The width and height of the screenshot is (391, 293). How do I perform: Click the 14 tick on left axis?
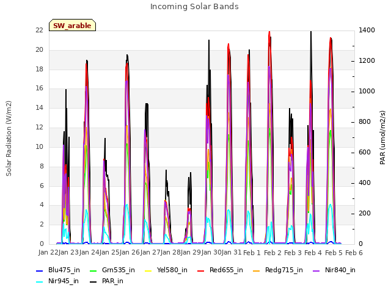(39, 107)
